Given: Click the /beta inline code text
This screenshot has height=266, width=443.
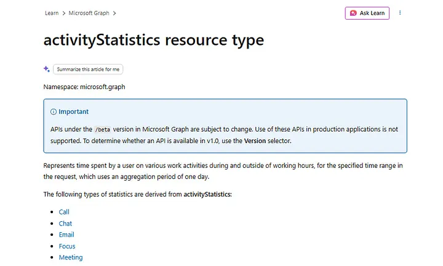Looking at the screenshot, I should point(103,130).
